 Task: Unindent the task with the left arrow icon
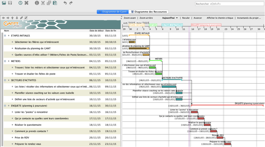pos(3,18)
